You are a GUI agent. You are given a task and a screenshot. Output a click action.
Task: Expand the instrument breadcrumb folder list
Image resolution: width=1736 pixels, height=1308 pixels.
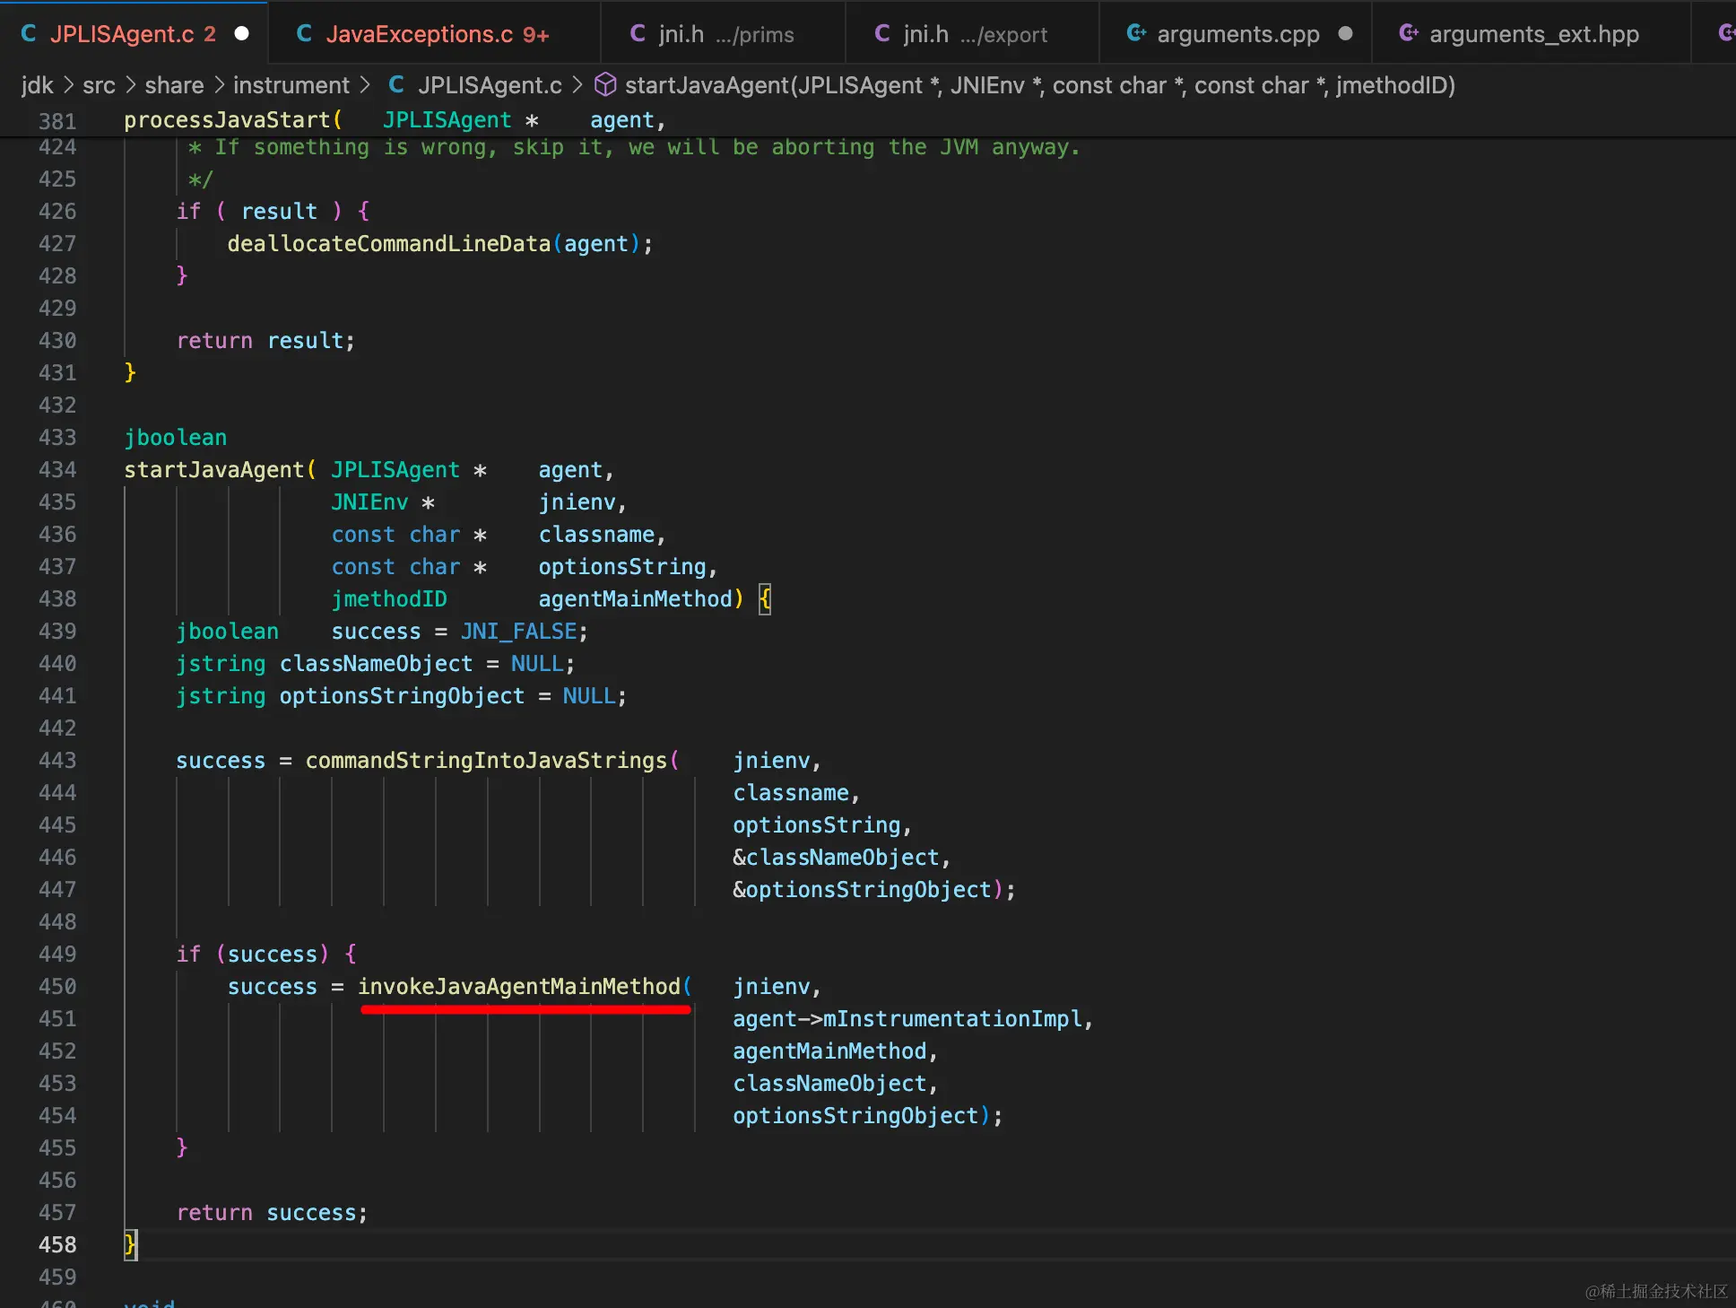coord(291,85)
